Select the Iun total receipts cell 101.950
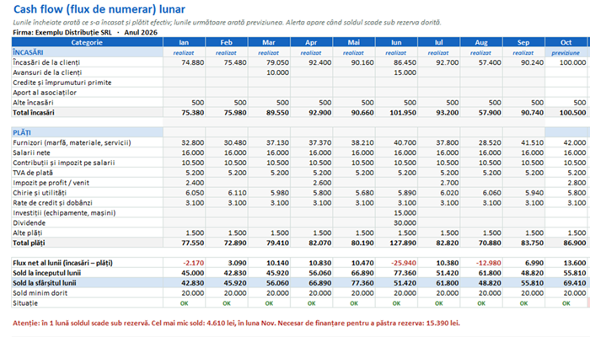590x337 pixels. click(397, 112)
